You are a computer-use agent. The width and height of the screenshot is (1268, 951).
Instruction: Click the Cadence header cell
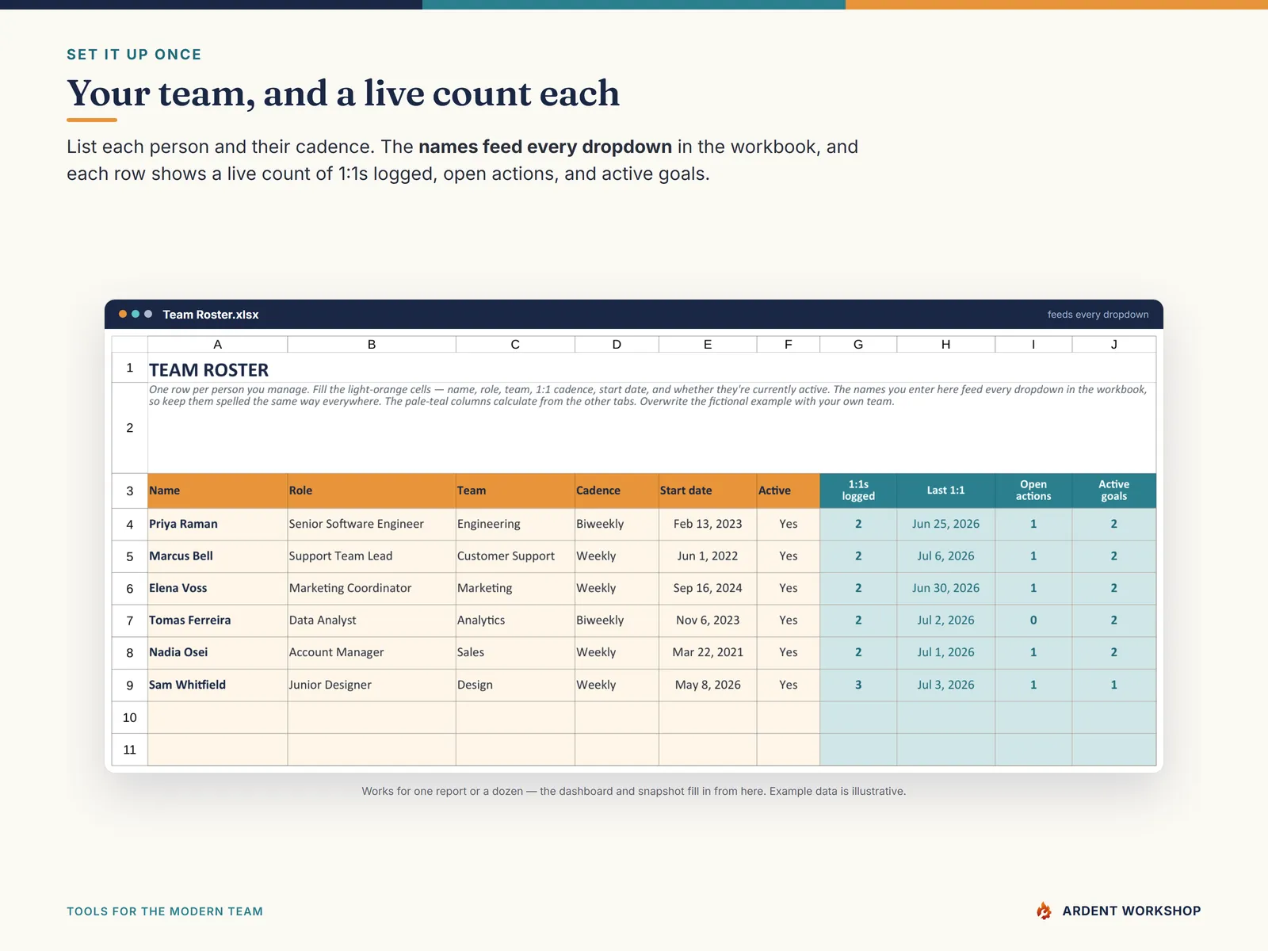(617, 491)
